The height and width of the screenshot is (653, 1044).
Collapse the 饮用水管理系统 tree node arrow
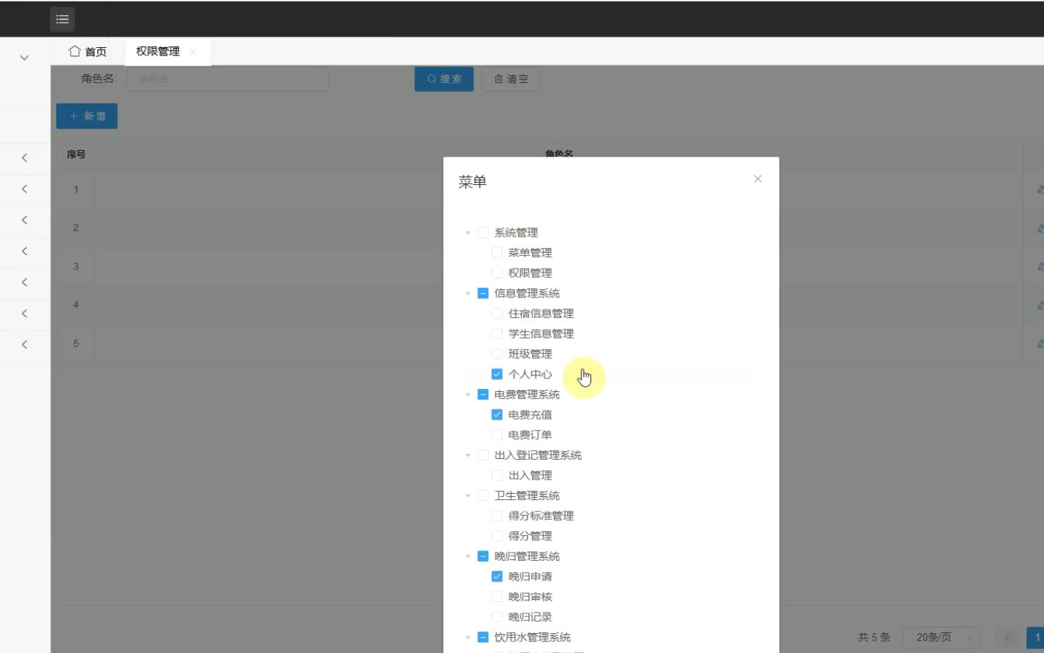[x=468, y=637]
